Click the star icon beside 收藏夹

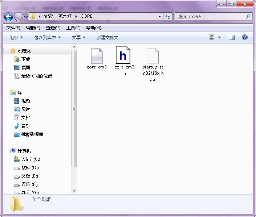[13, 51]
